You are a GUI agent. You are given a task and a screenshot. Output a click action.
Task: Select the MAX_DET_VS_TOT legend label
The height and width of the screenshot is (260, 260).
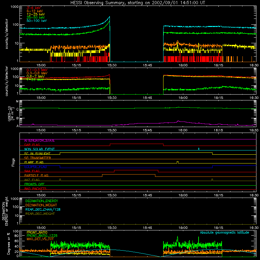pyautogui.click(x=40, y=239)
